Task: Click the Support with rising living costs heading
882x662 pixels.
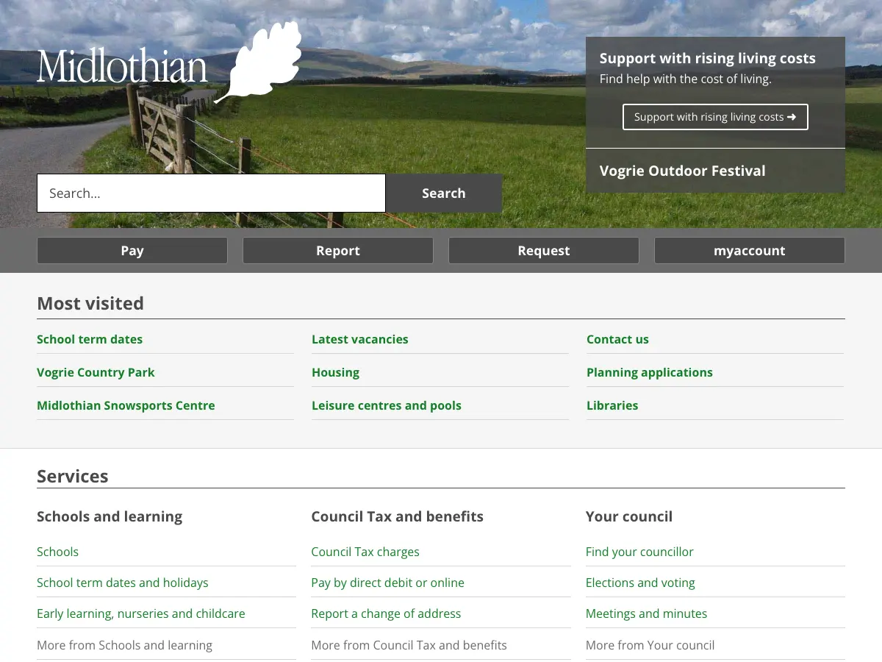Action: (708, 58)
